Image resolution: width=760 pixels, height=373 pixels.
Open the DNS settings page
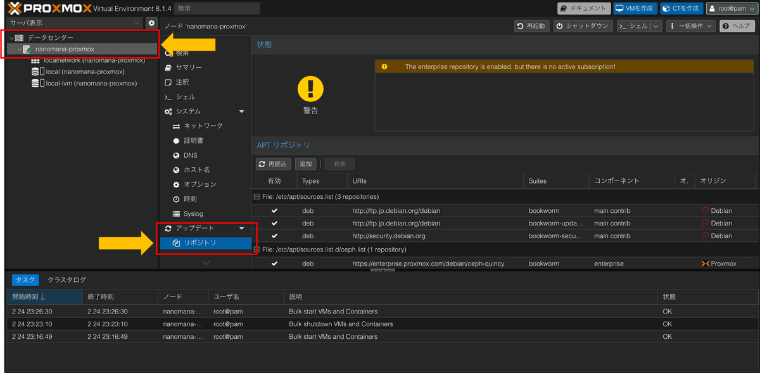click(x=191, y=155)
